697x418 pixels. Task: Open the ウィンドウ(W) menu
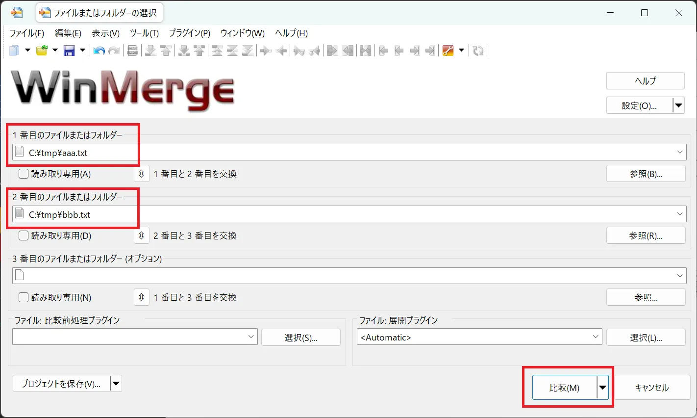click(x=243, y=33)
